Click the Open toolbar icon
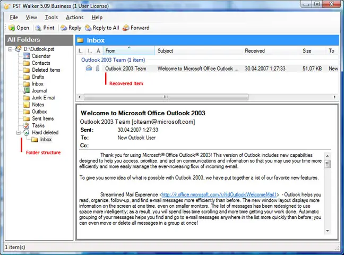The width and height of the screenshot is (344, 255). tap(11, 28)
